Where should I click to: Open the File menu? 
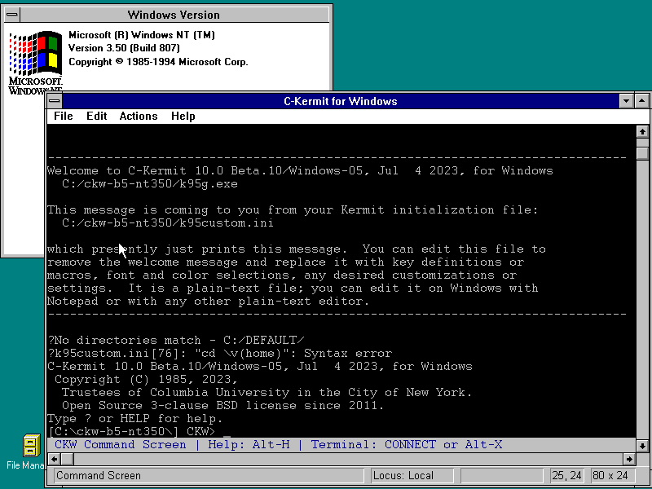click(x=64, y=116)
